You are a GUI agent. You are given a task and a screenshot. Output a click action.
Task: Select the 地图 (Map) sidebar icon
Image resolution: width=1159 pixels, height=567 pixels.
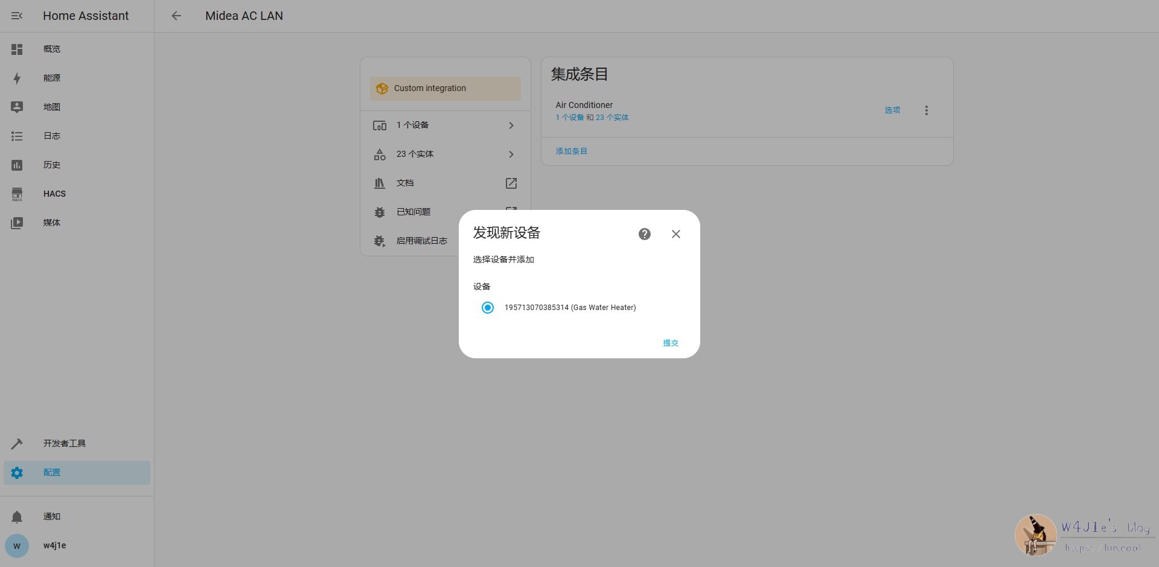coord(17,107)
